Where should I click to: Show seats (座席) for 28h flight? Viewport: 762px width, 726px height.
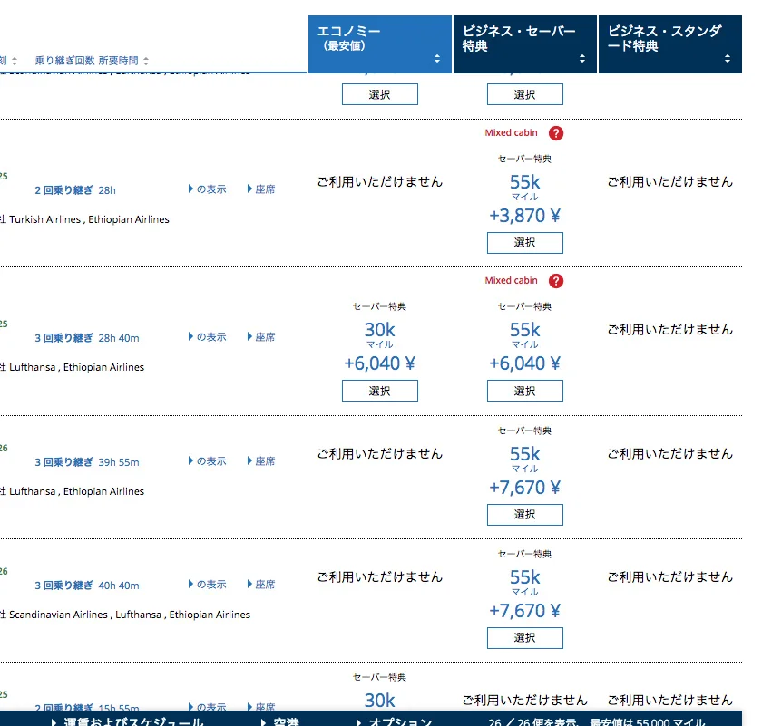click(261, 189)
